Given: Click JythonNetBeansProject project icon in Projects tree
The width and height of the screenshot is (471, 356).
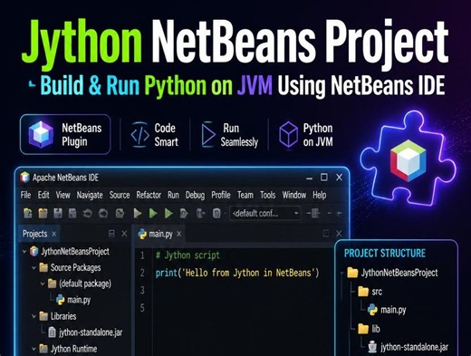Looking at the screenshot, I should pos(34,251).
